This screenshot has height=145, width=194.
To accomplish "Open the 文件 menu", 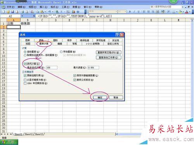I will pyautogui.click(x=10, y=7).
